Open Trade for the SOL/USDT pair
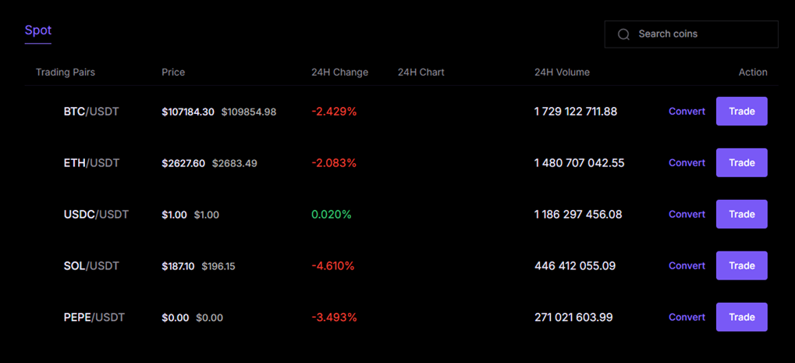Image resolution: width=795 pixels, height=363 pixels. (x=741, y=265)
